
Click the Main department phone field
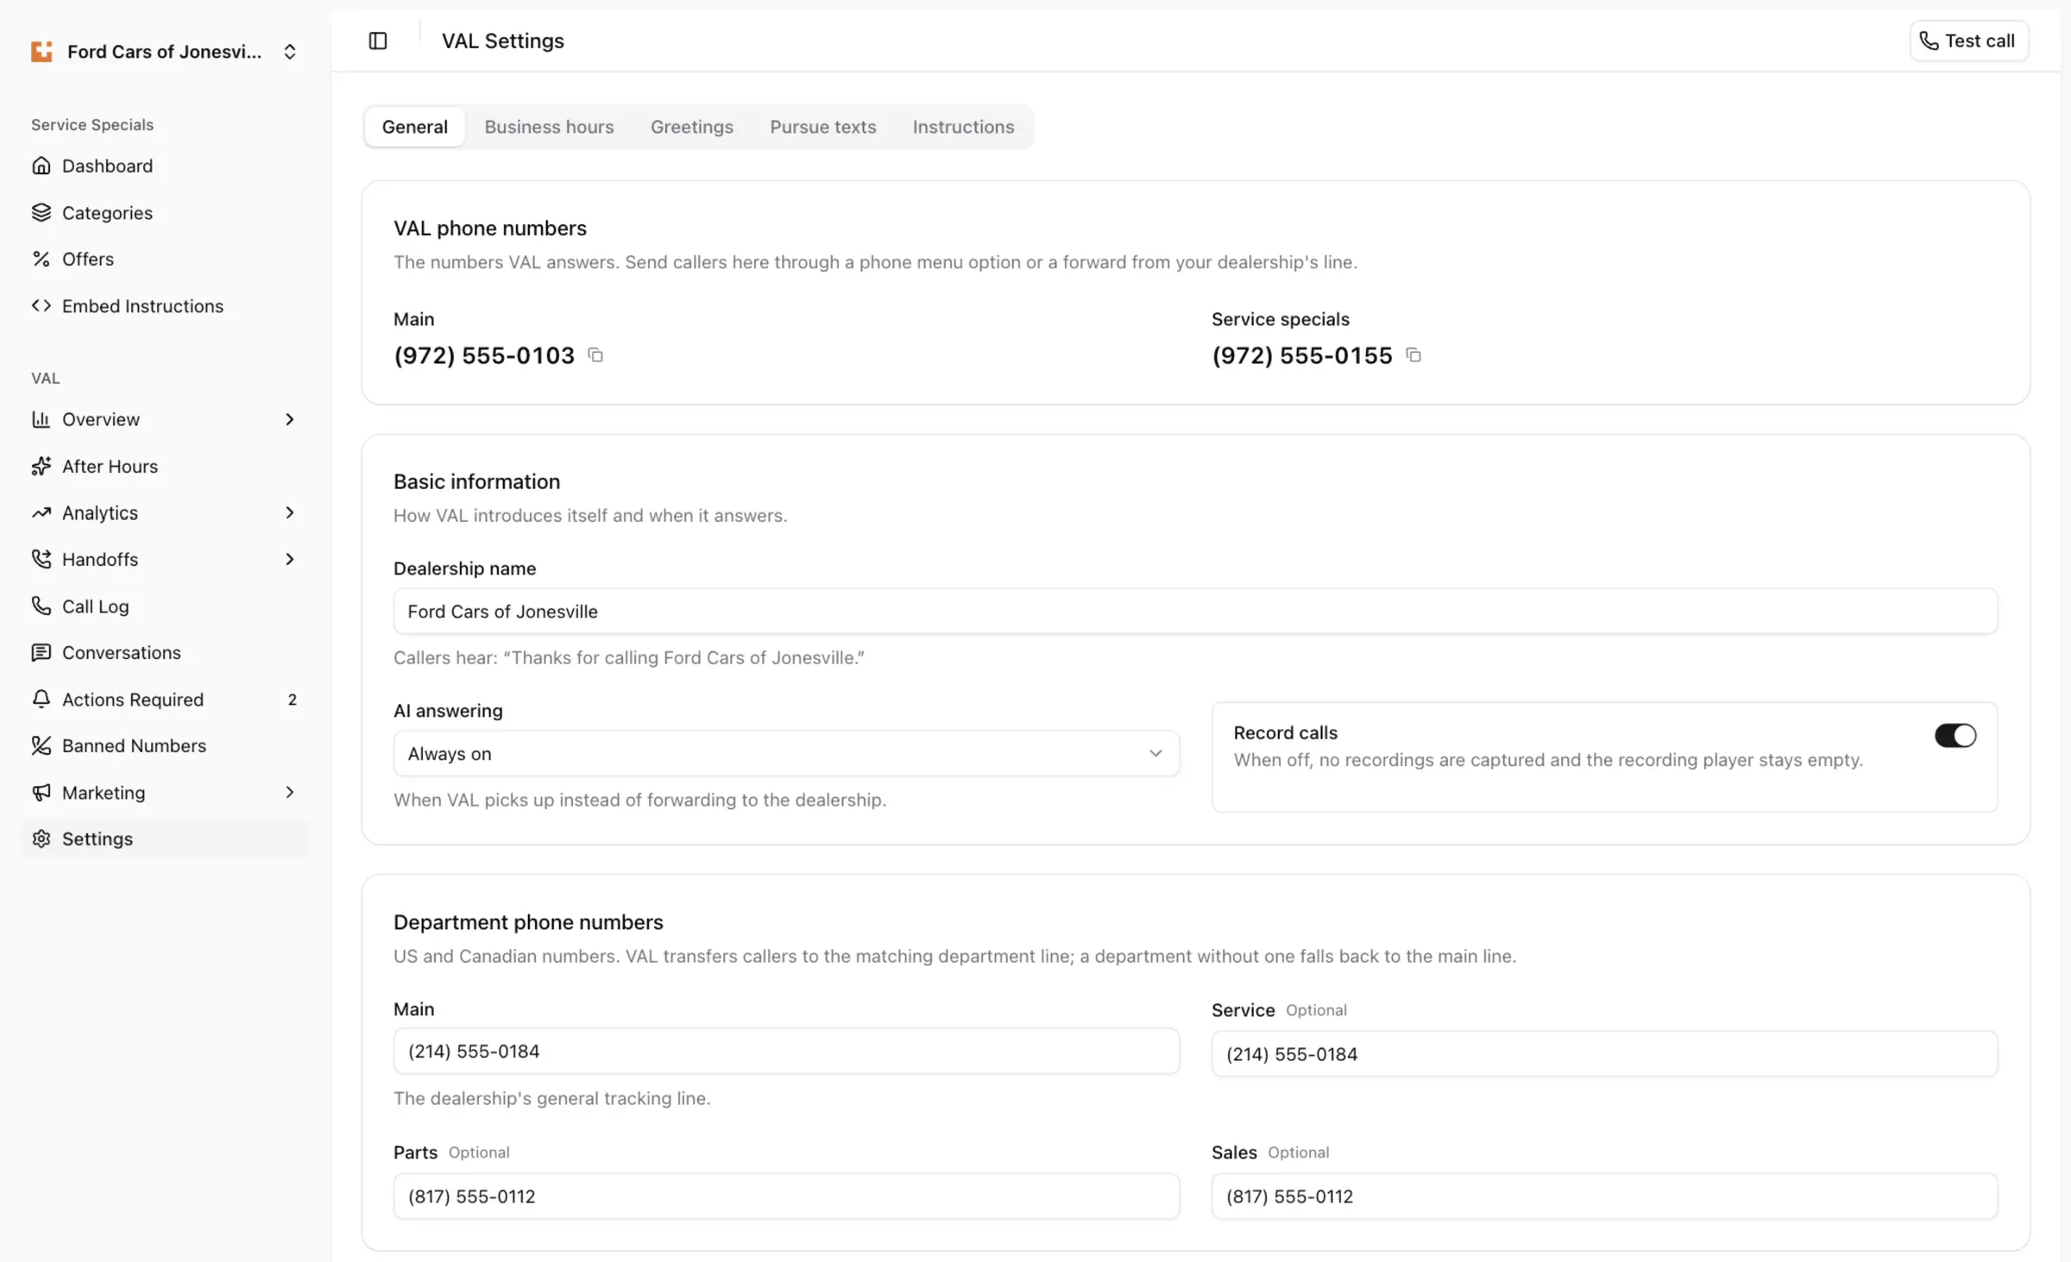[x=786, y=1051]
